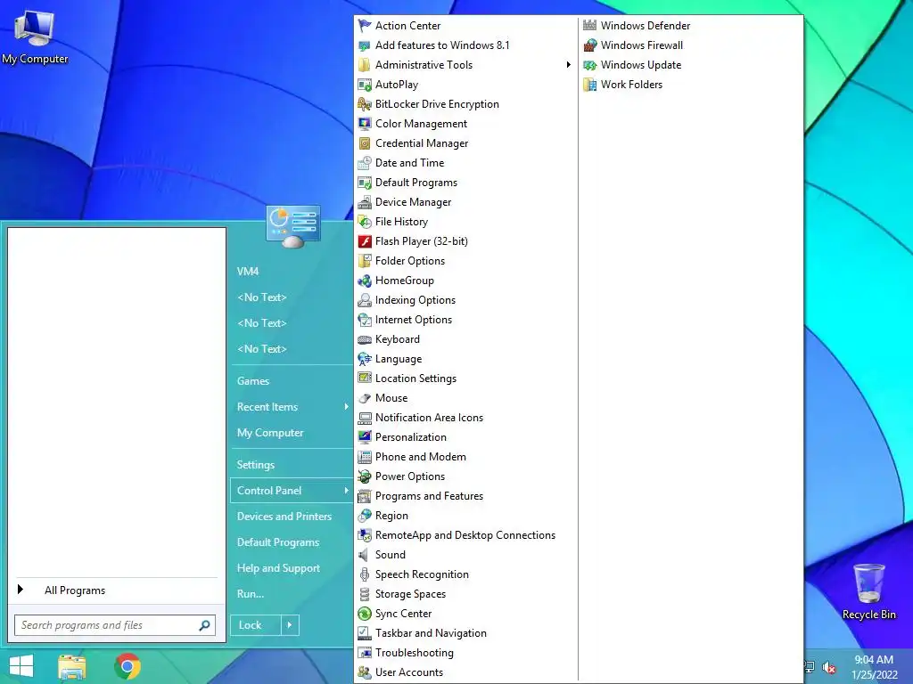Click the muted volume tray icon
This screenshot has width=913, height=684.
click(829, 667)
